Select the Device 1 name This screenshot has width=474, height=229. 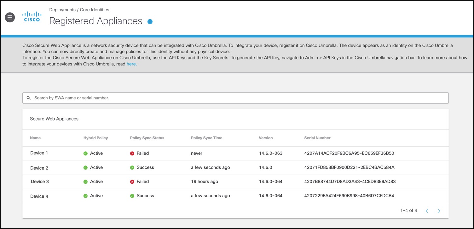39,153
